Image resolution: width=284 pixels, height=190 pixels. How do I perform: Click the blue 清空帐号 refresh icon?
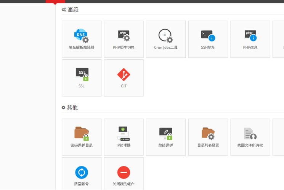82,172
